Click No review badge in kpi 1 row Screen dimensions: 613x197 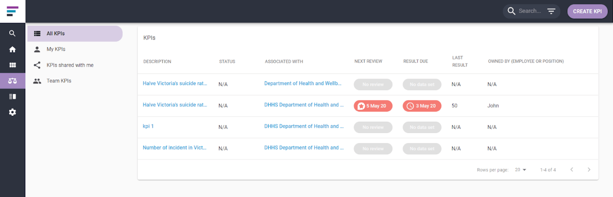(x=373, y=127)
